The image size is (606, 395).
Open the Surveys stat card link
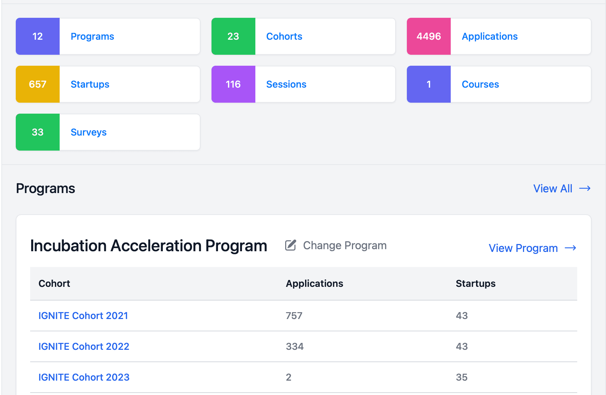tap(88, 132)
